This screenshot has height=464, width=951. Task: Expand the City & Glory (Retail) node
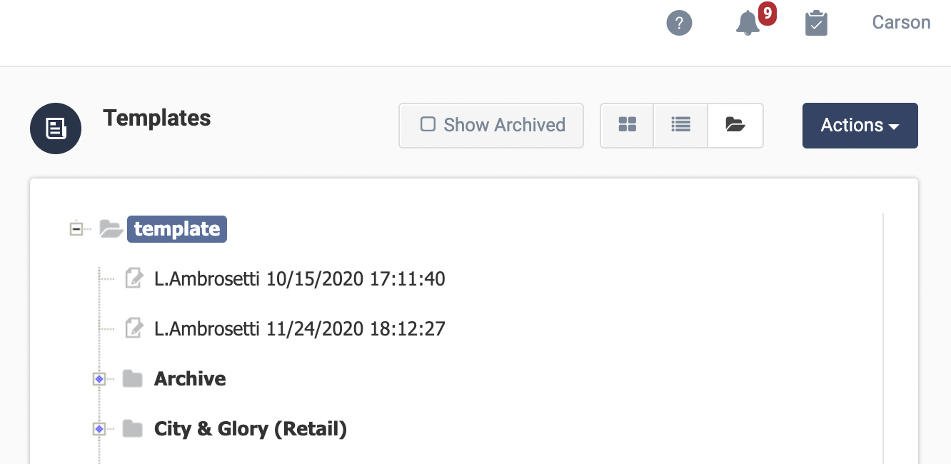pyautogui.click(x=99, y=429)
